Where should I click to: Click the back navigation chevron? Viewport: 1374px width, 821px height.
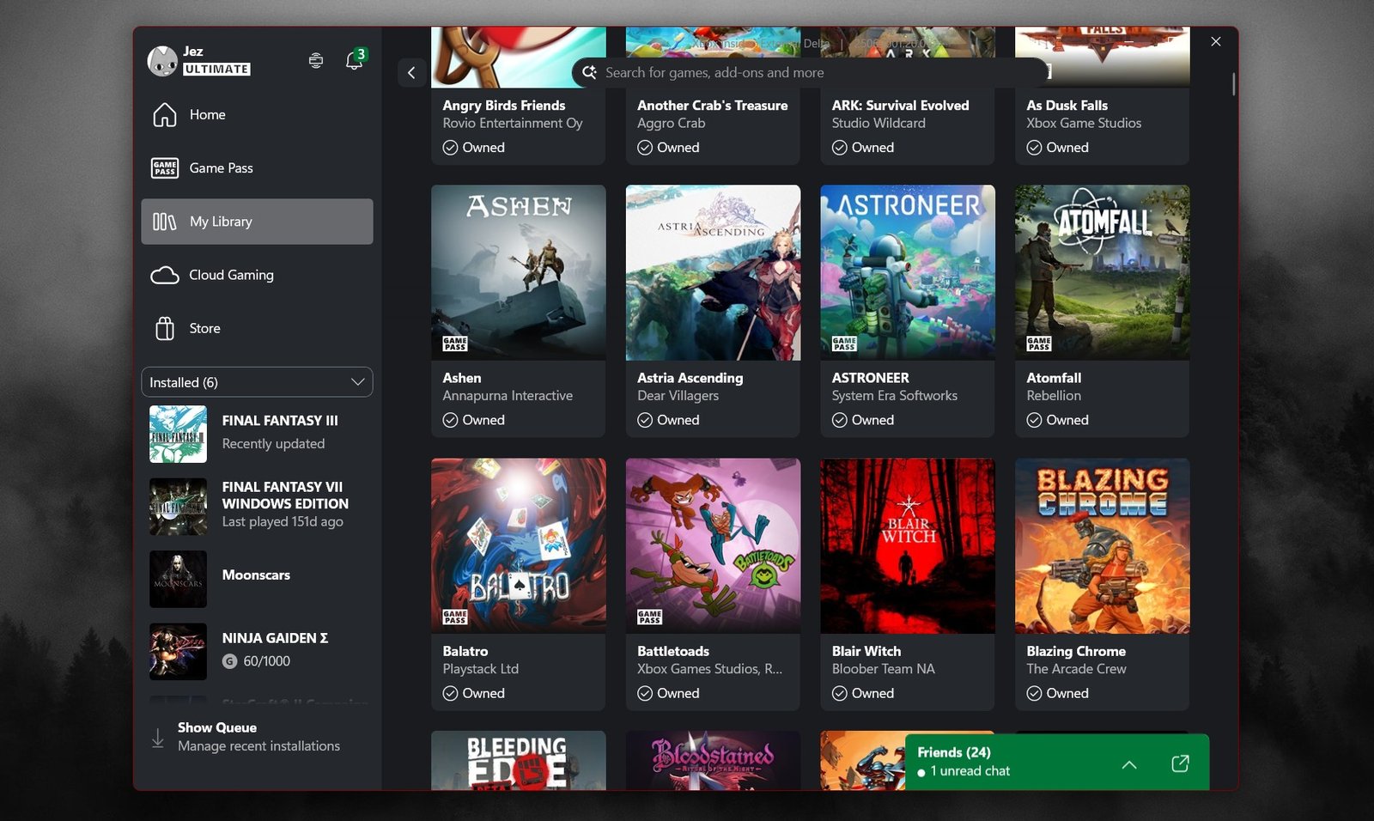pos(411,73)
